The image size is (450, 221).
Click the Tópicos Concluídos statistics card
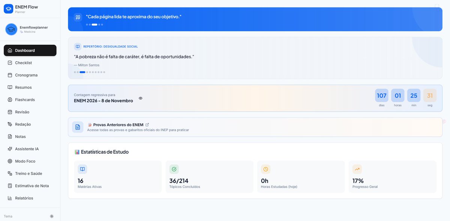(209, 177)
